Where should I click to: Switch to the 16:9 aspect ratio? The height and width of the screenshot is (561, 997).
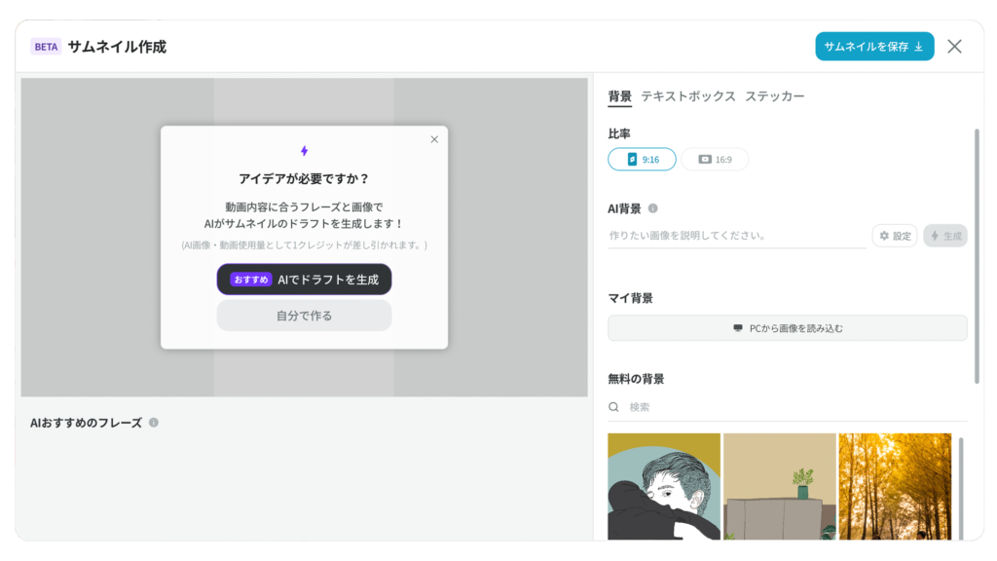[x=716, y=159]
